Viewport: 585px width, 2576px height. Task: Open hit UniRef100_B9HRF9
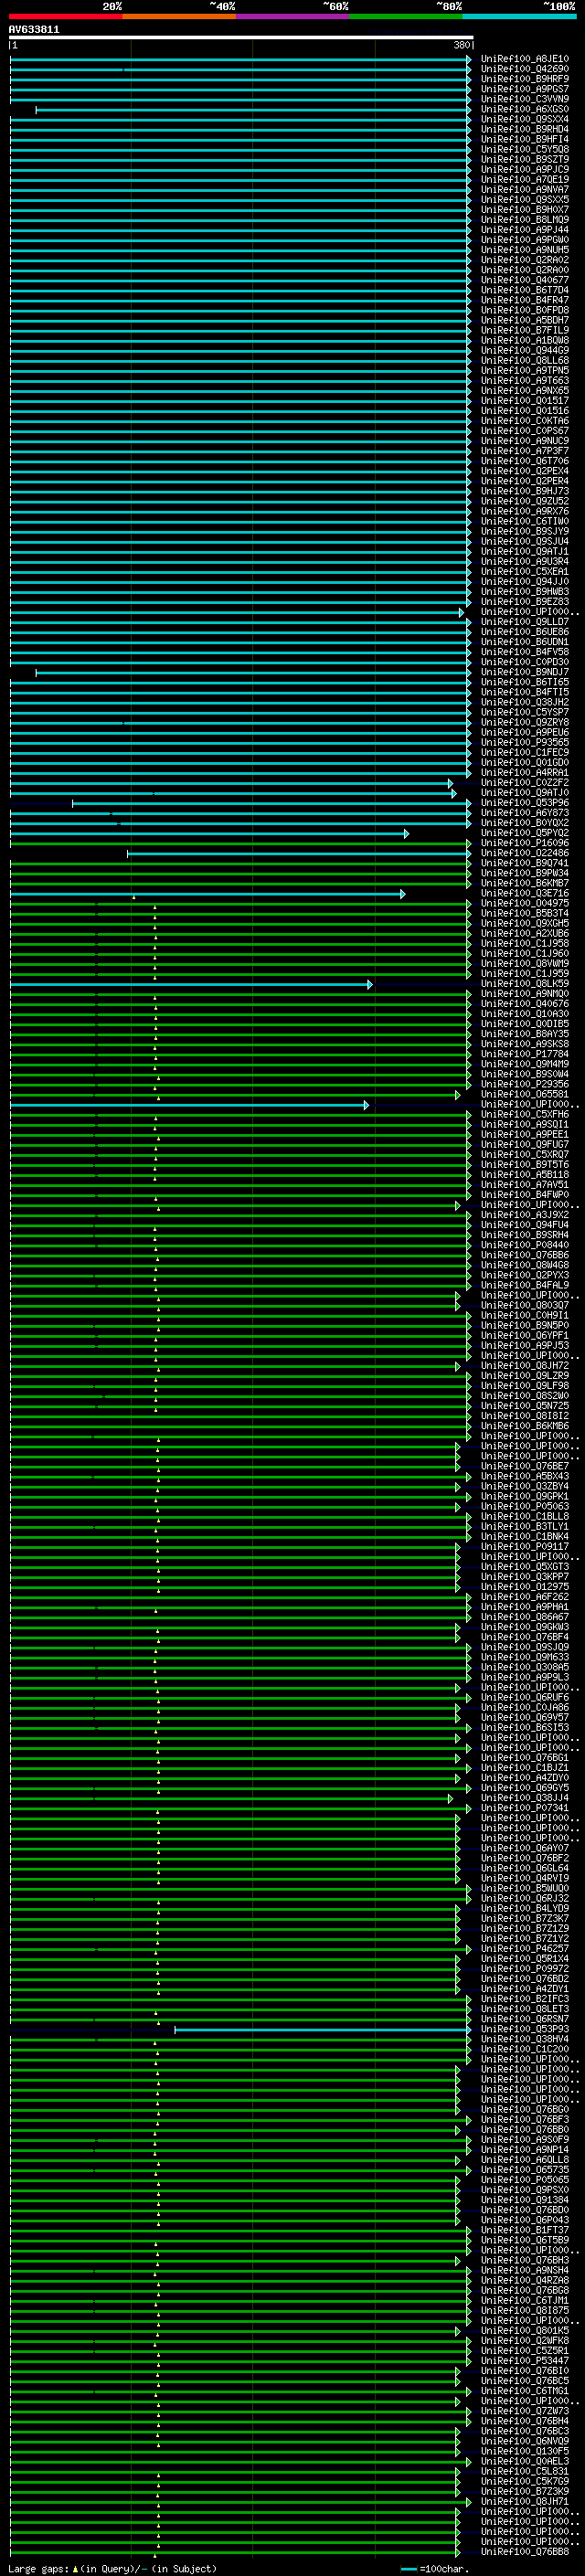(x=524, y=79)
